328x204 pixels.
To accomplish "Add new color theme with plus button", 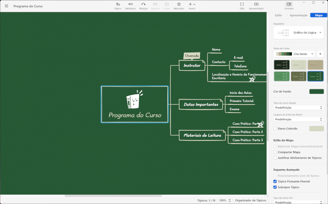I will coord(320,54).
